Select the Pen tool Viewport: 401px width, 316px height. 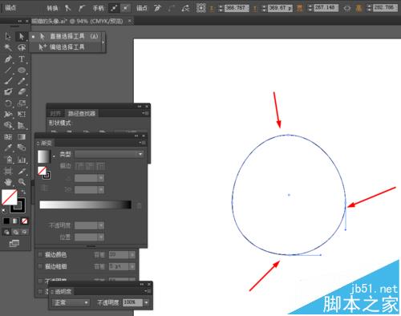(8, 59)
